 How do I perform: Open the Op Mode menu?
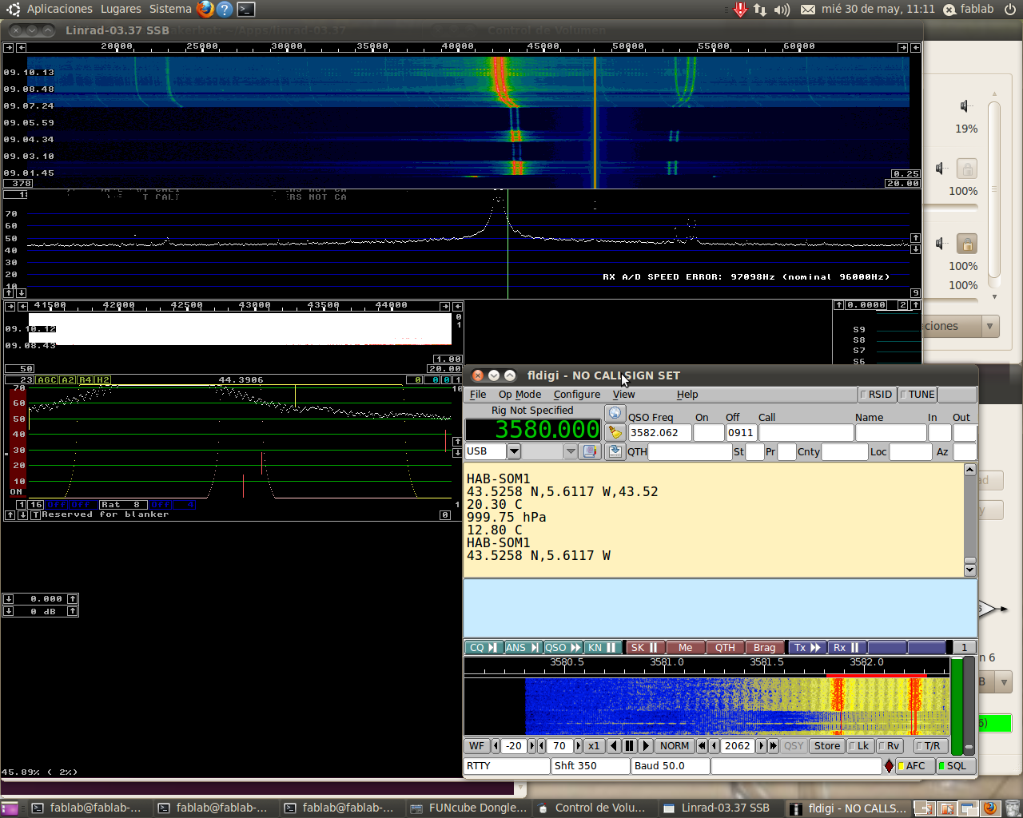click(x=519, y=395)
